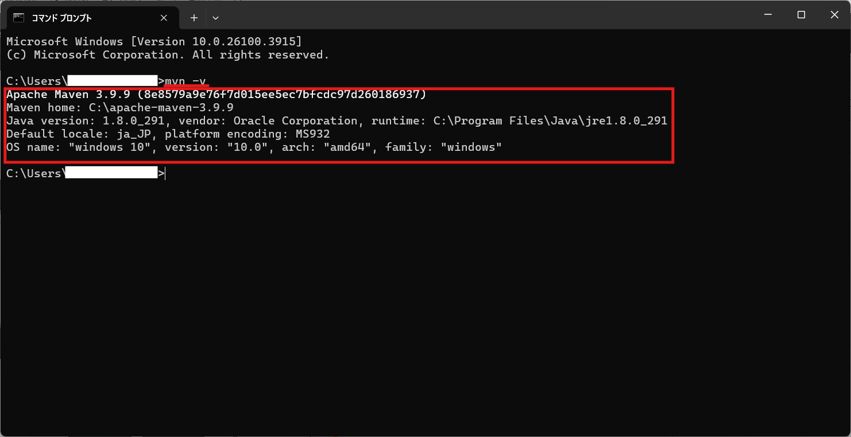The image size is (851, 437).
Task: Click the underlined mvn -v command
Action: point(185,81)
